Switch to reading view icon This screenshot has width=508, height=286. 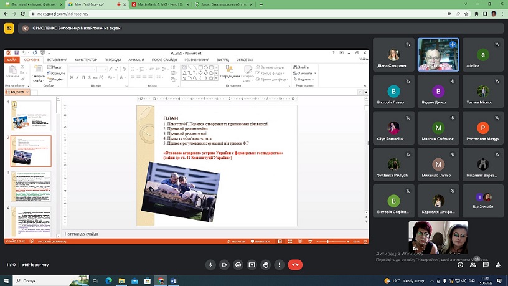(300, 242)
